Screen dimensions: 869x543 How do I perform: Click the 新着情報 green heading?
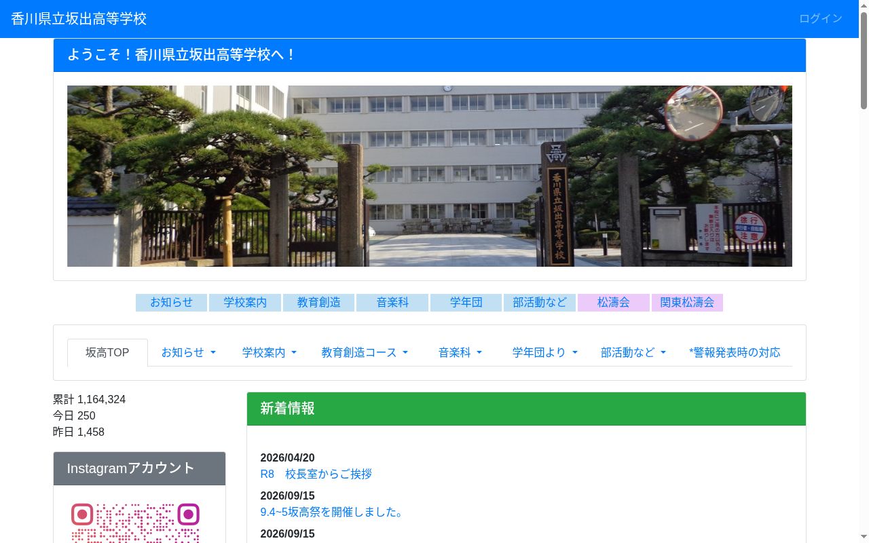coord(526,409)
